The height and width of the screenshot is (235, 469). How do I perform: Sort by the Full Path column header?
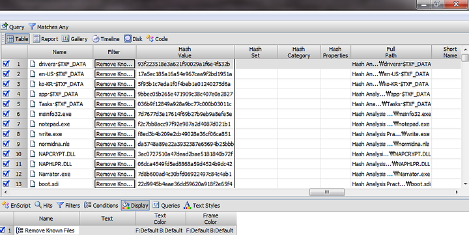point(391,52)
